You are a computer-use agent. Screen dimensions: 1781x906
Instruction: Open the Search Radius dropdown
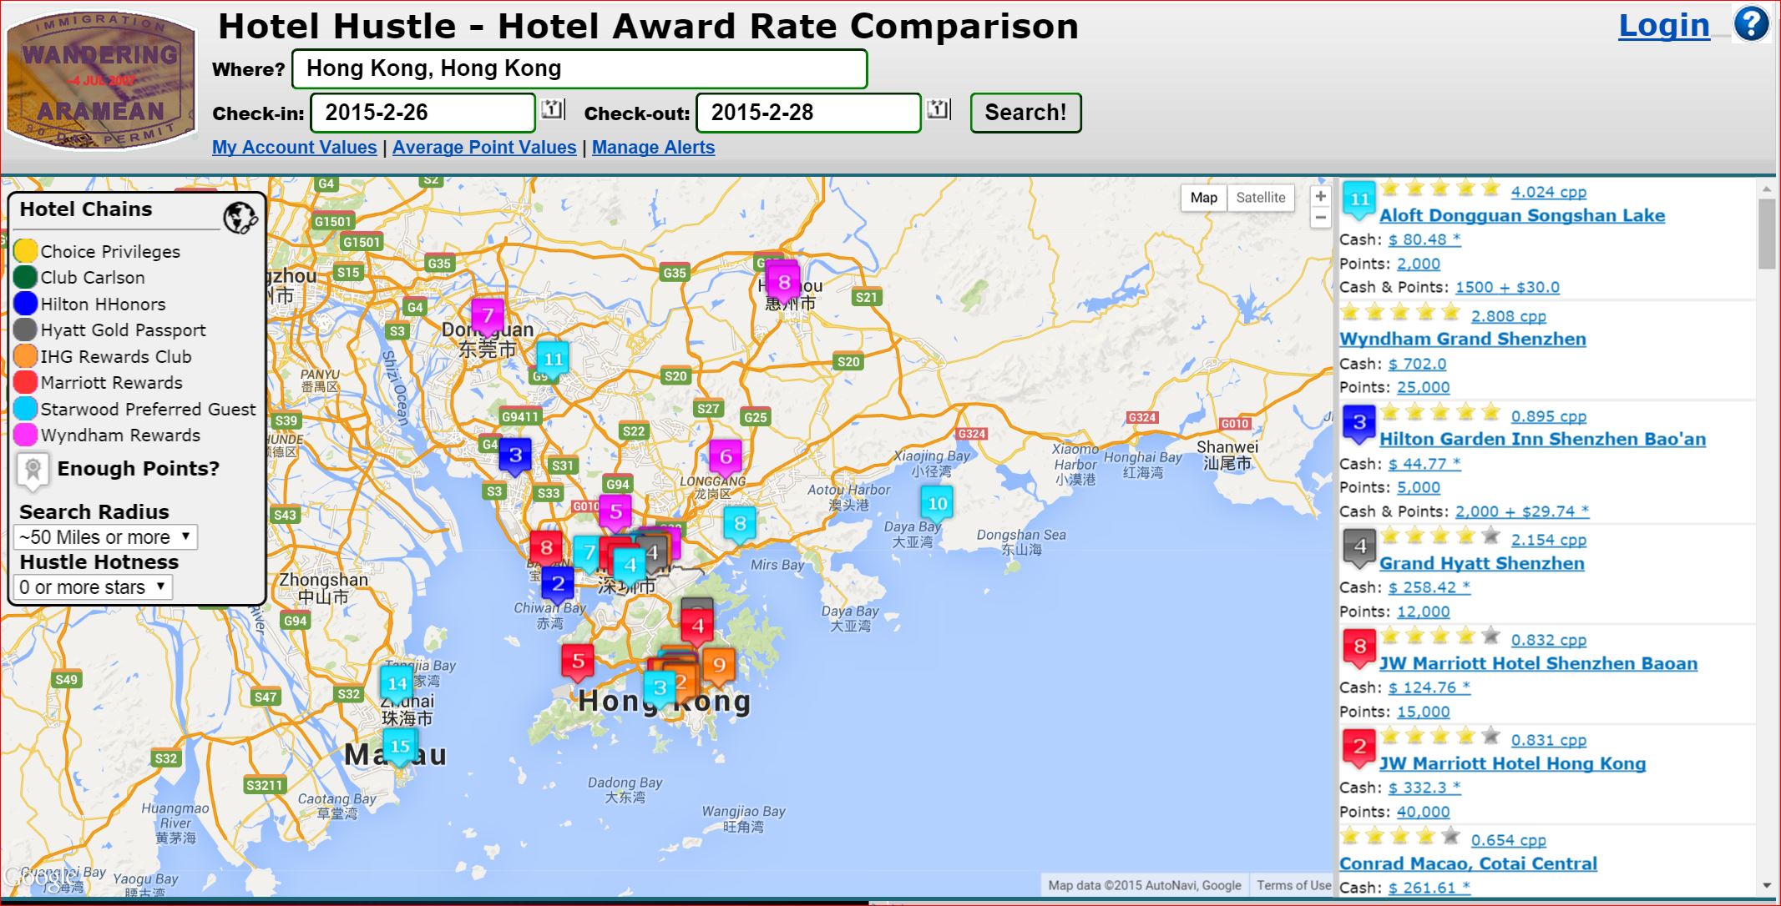pos(105,537)
